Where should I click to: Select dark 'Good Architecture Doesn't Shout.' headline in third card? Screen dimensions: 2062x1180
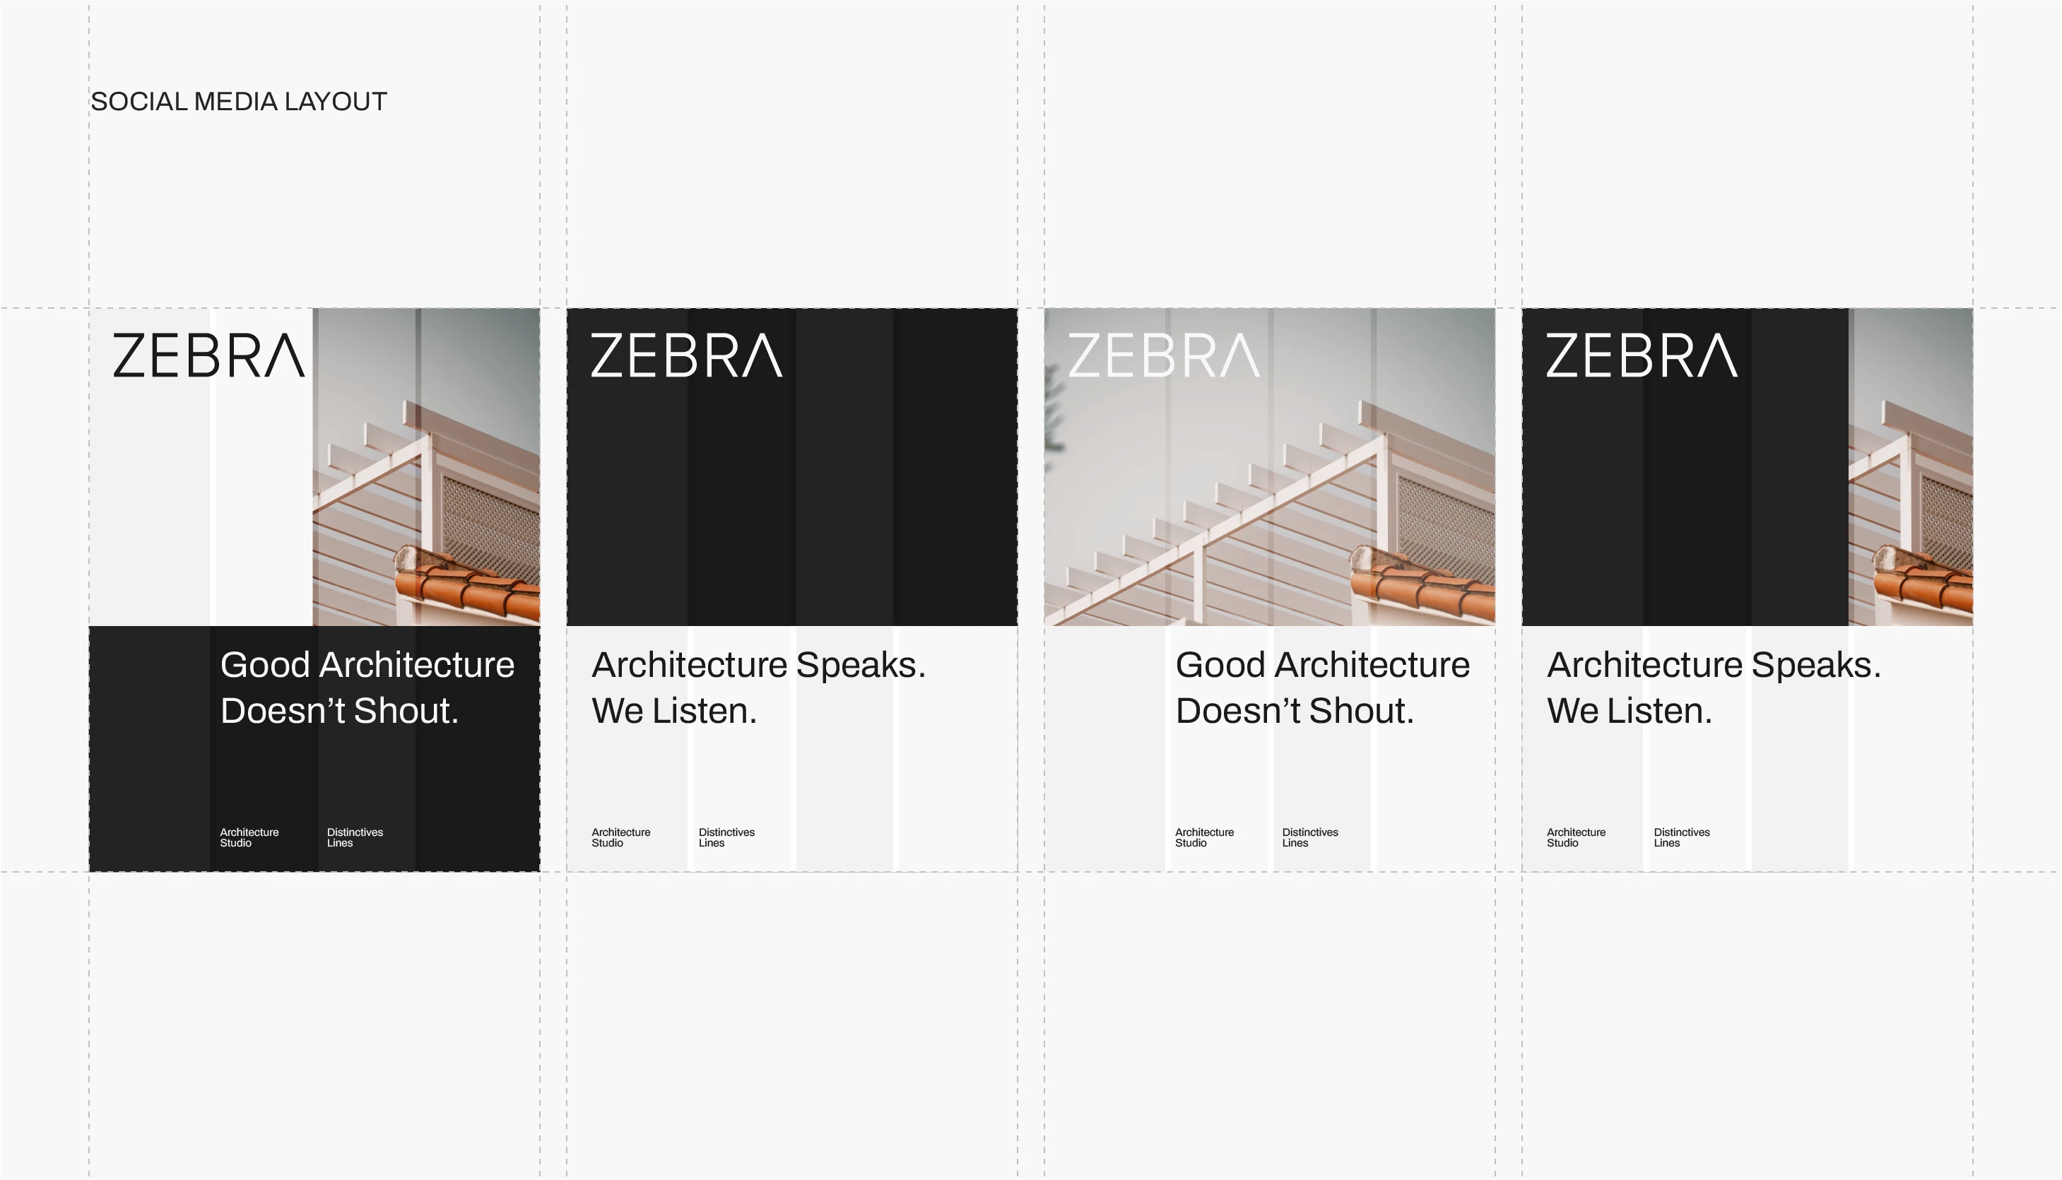tap(1321, 688)
